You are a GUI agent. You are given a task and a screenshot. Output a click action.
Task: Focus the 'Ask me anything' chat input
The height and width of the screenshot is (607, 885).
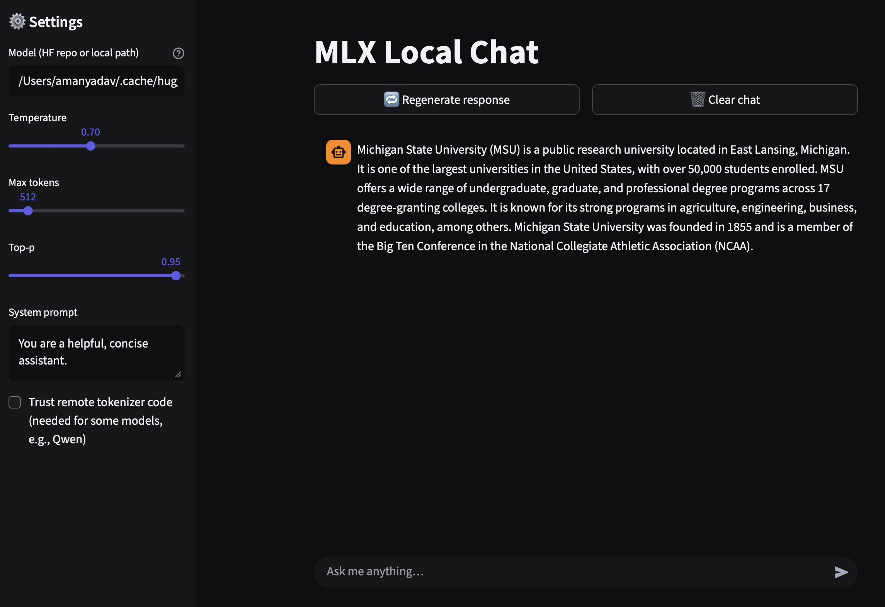572,572
